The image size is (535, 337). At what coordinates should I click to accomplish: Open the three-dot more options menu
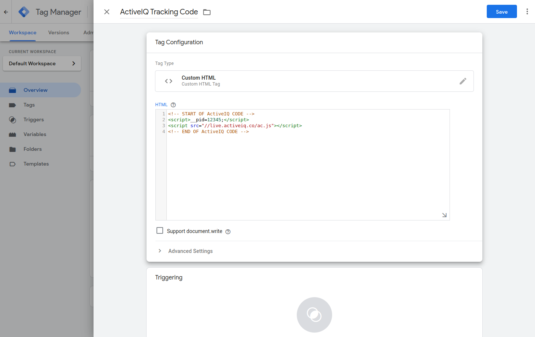tap(527, 11)
